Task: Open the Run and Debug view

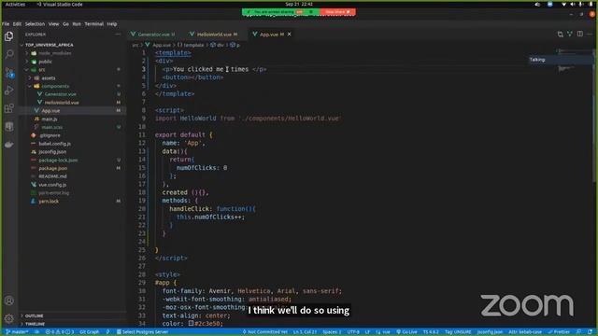Action: [8, 91]
